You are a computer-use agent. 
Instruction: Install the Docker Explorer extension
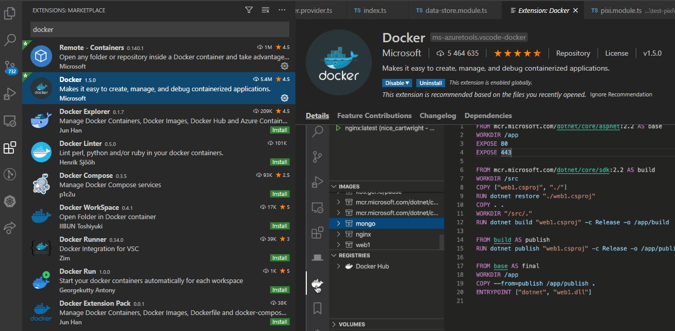tap(279, 130)
